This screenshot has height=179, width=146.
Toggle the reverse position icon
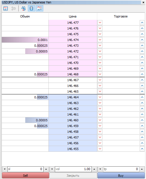click(x=24, y=8)
